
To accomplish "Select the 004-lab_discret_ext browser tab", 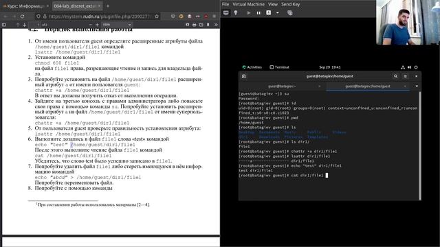I will tap(77, 6).
